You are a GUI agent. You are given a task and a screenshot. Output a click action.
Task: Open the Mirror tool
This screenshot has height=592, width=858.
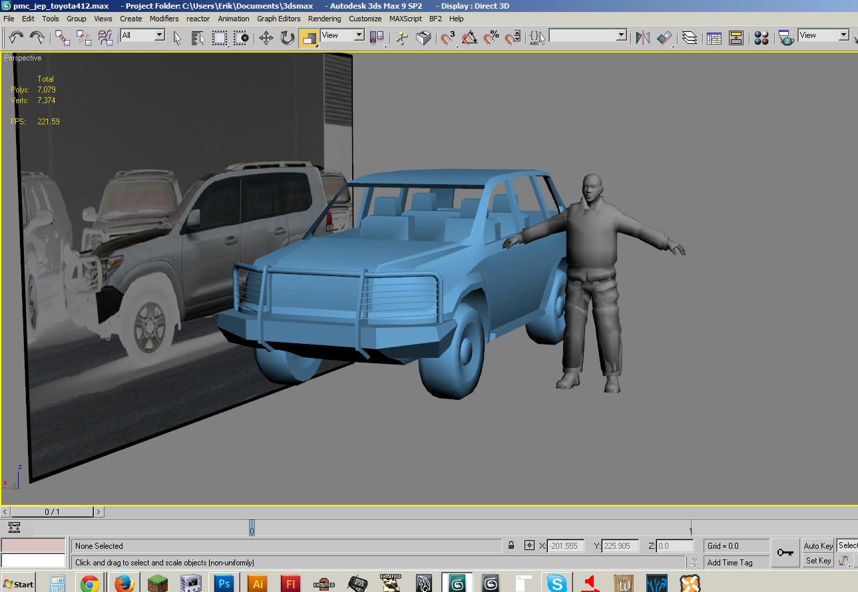click(642, 38)
